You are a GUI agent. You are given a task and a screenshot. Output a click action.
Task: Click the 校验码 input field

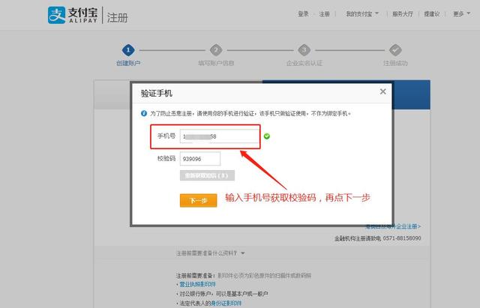[200, 159]
